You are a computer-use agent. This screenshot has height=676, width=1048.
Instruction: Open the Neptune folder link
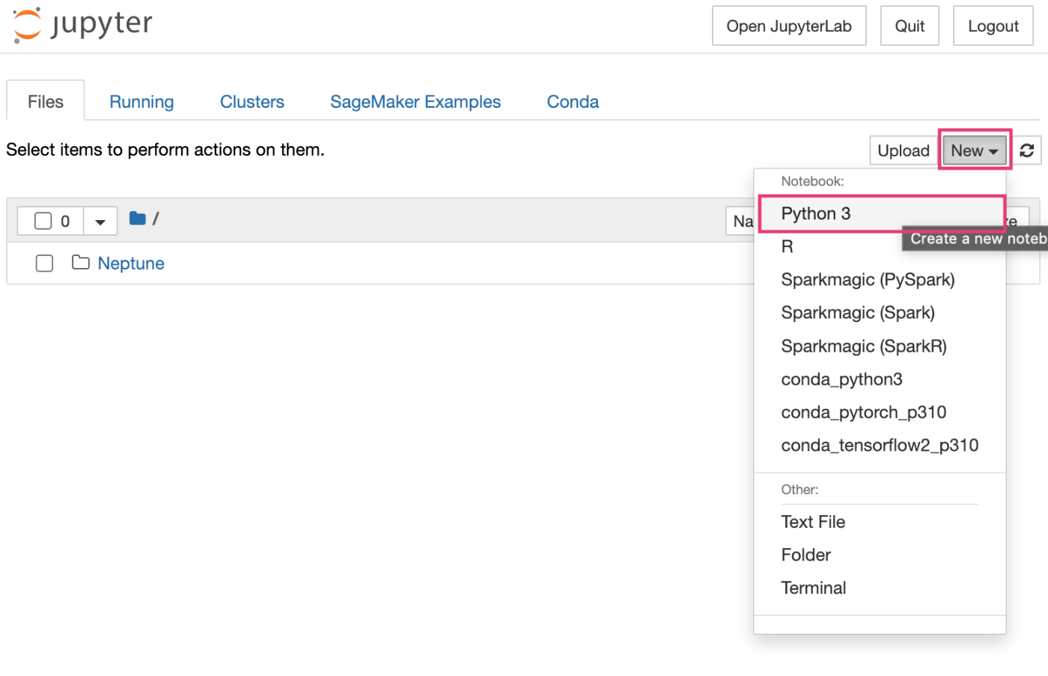click(131, 264)
